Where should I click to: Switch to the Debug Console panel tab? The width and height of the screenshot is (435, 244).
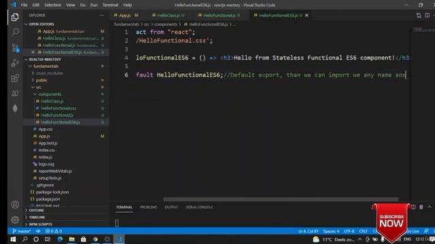pyautogui.click(x=199, y=207)
